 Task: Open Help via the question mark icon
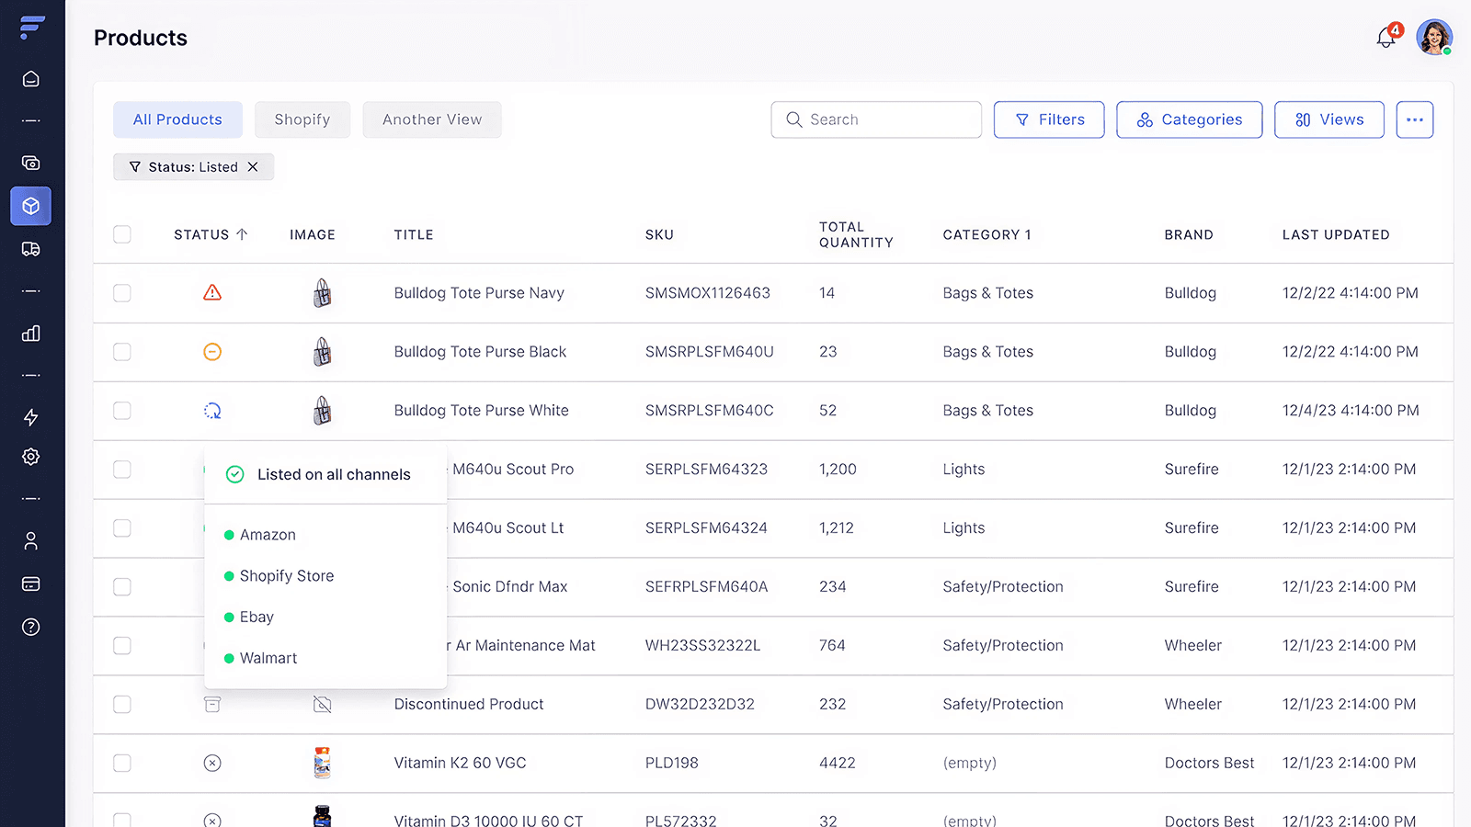(30, 628)
